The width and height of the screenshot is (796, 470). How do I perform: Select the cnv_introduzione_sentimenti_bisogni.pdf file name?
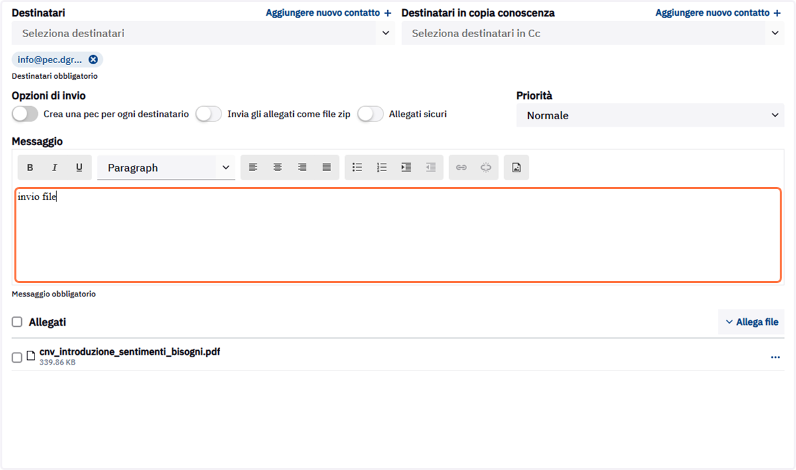[x=130, y=352]
